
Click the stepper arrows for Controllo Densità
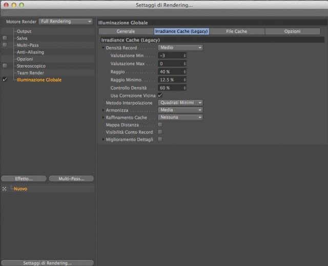(x=184, y=88)
